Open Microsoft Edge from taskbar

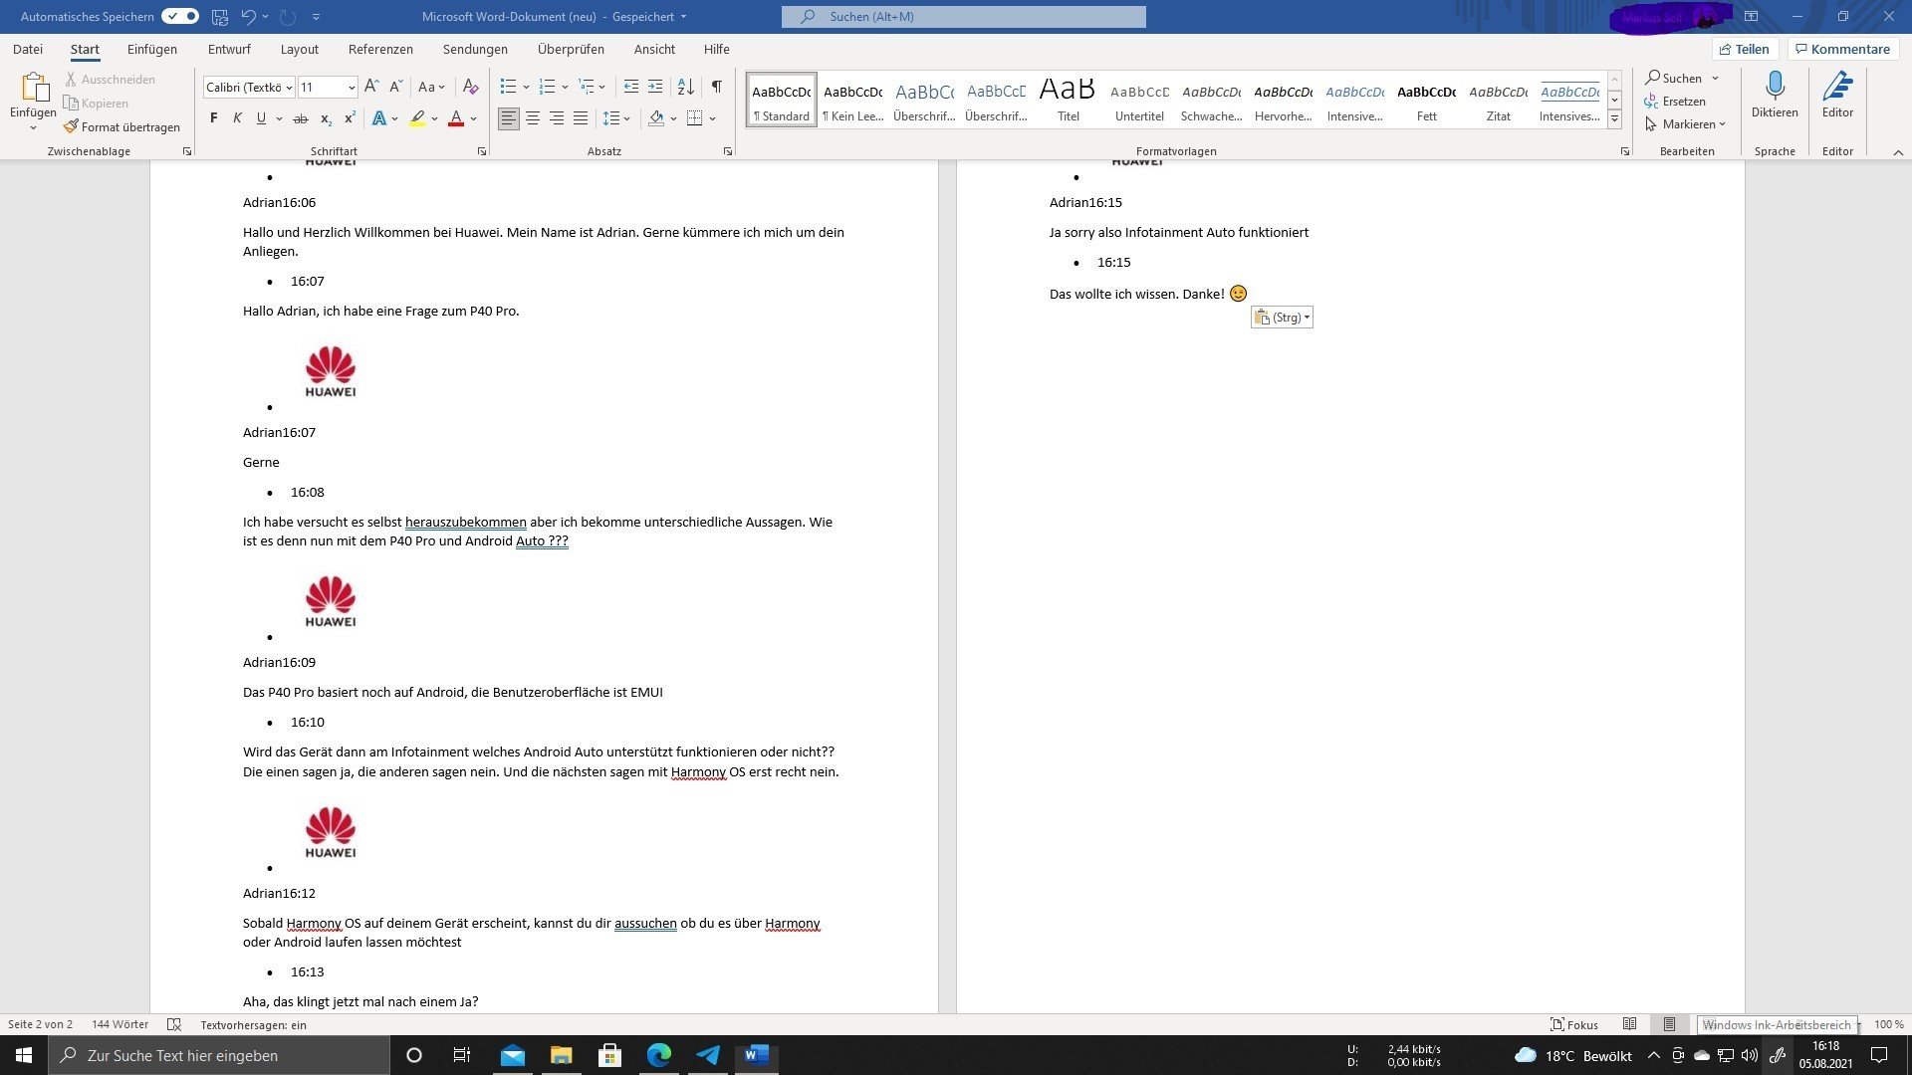[x=659, y=1055]
